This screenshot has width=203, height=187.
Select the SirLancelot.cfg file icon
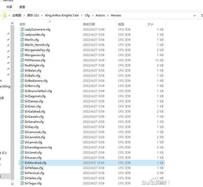(x=22, y=137)
